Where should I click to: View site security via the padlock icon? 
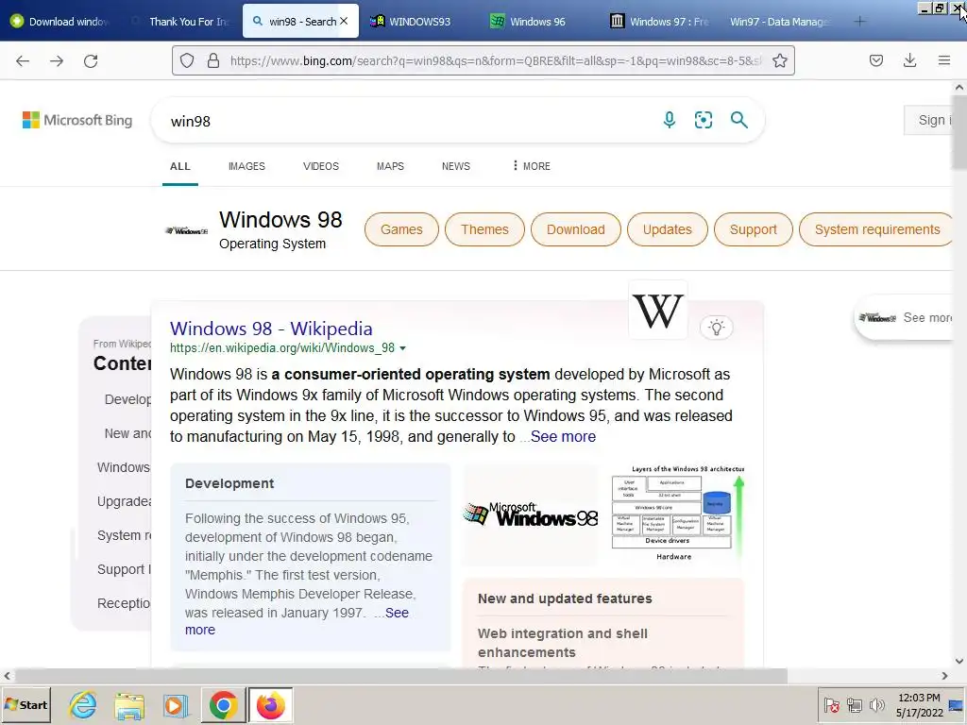[x=213, y=60]
